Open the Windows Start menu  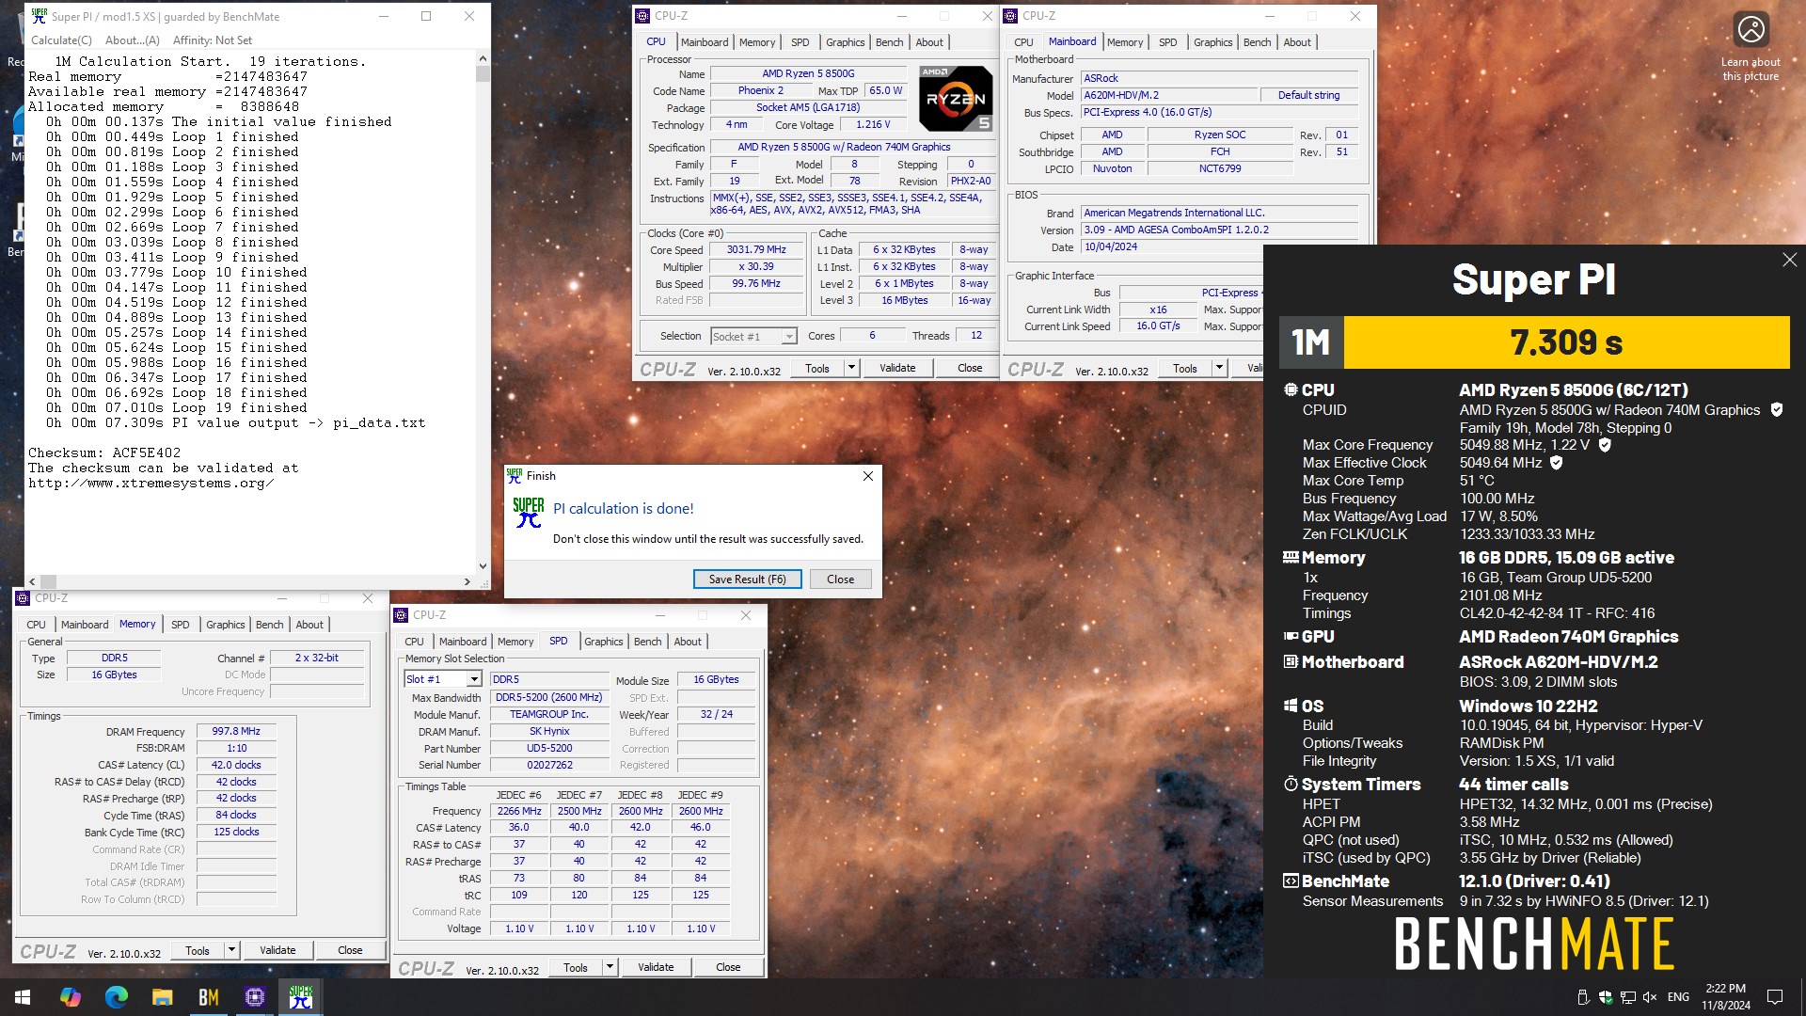[23, 997]
